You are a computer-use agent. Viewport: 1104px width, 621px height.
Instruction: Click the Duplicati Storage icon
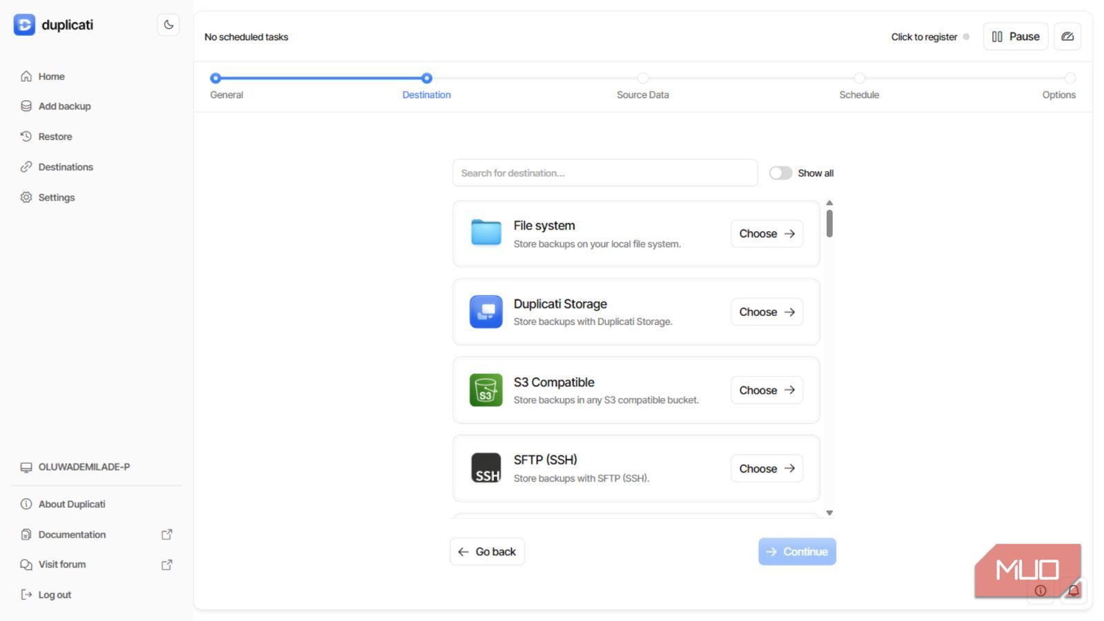click(486, 312)
